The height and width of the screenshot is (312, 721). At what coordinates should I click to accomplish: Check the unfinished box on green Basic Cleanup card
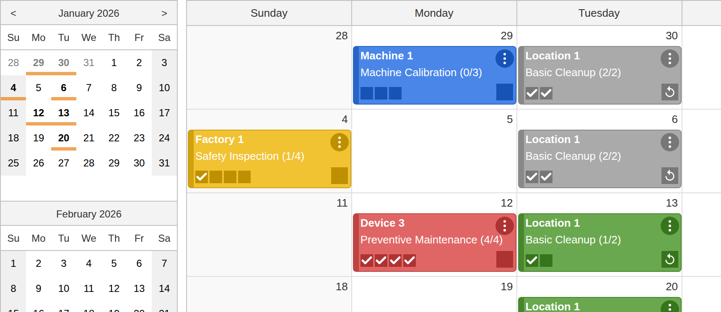pos(546,260)
